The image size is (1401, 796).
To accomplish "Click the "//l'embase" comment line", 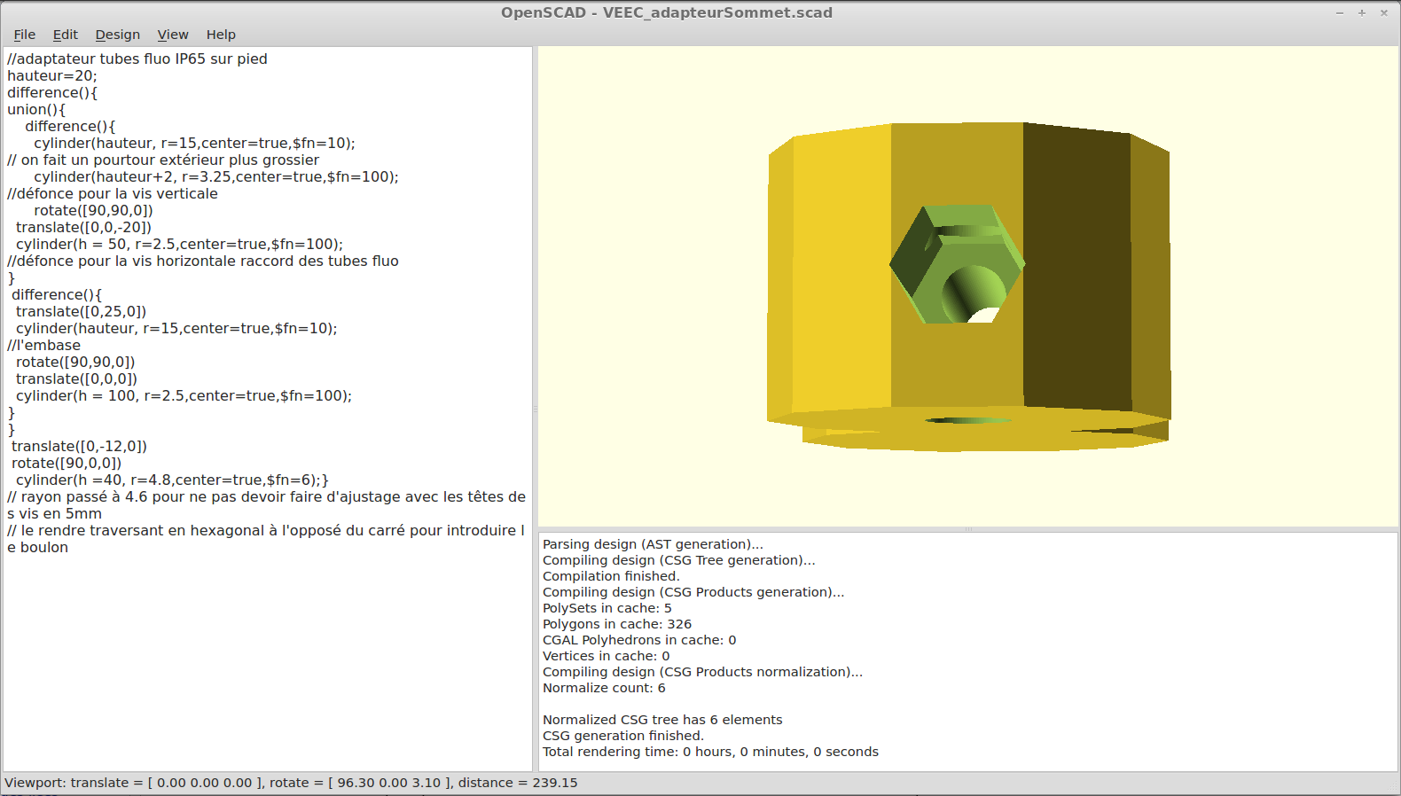I will tap(44, 346).
